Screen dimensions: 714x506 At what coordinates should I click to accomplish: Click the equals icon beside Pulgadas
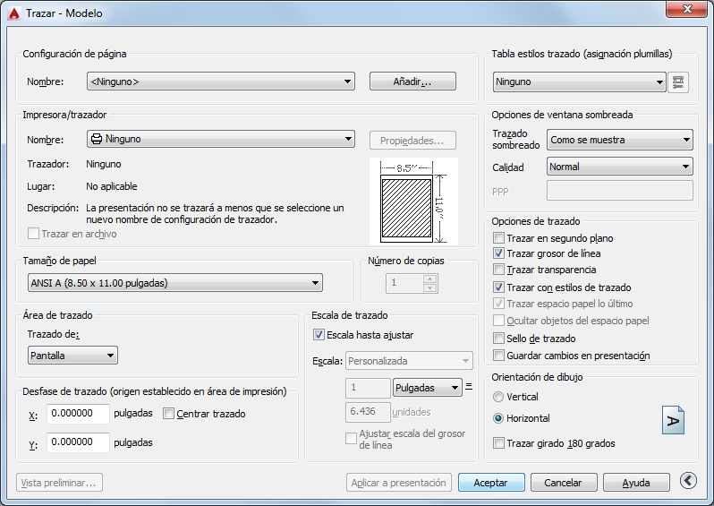pos(469,387)
